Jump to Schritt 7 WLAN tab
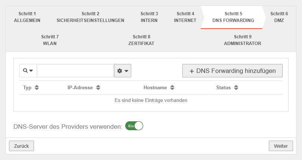 click(x=50, y=40)
